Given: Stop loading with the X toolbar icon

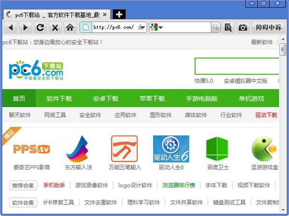Looking at the screenshot, I should pos(55,27).
